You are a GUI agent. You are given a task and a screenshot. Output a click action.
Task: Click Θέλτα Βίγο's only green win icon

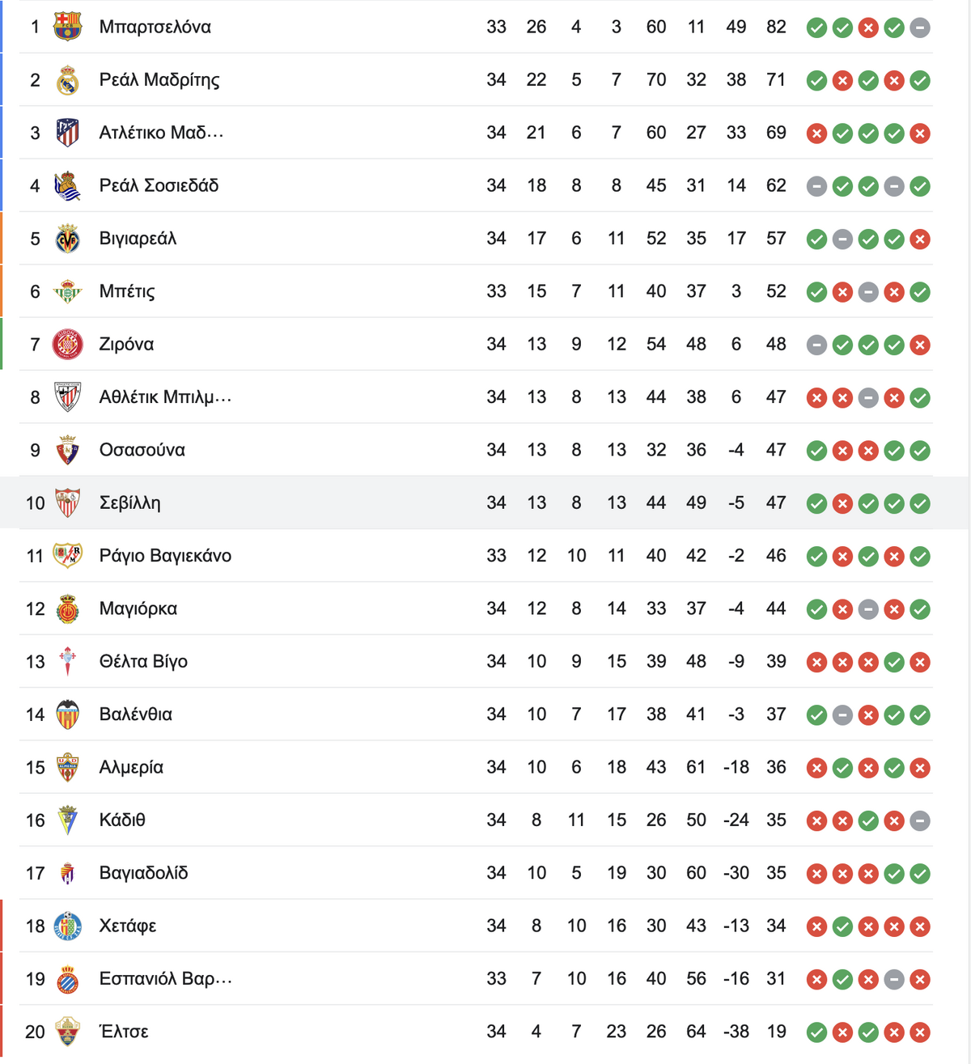[893, 662]
